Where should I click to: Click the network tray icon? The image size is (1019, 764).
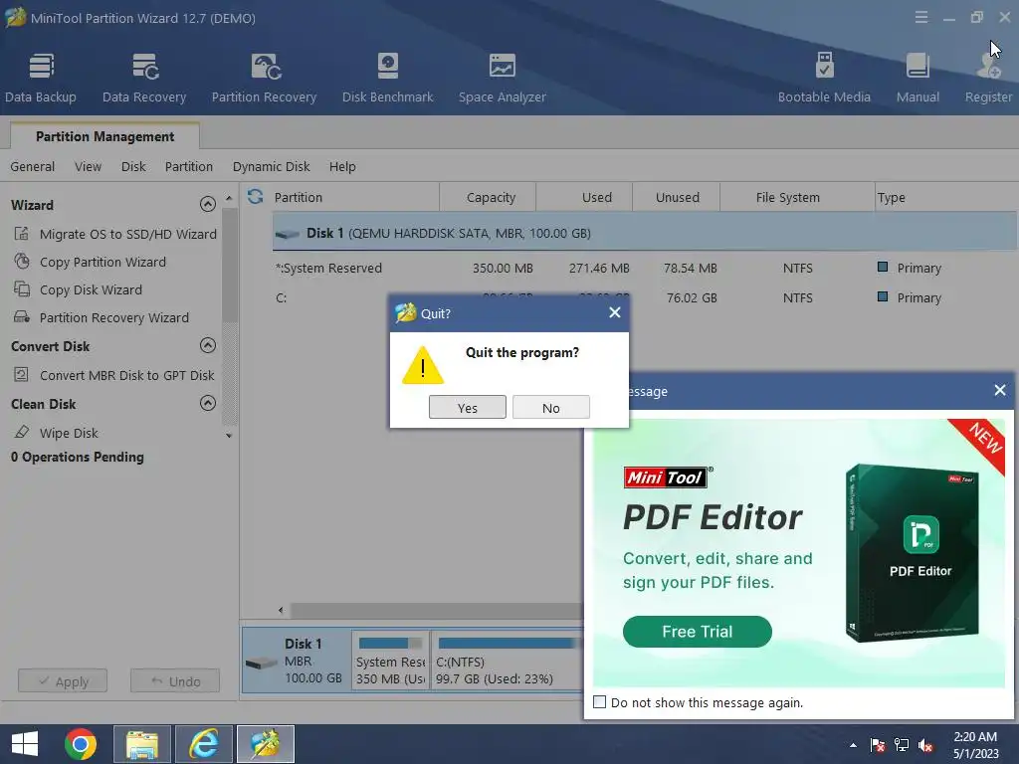(x=902, y=745)
